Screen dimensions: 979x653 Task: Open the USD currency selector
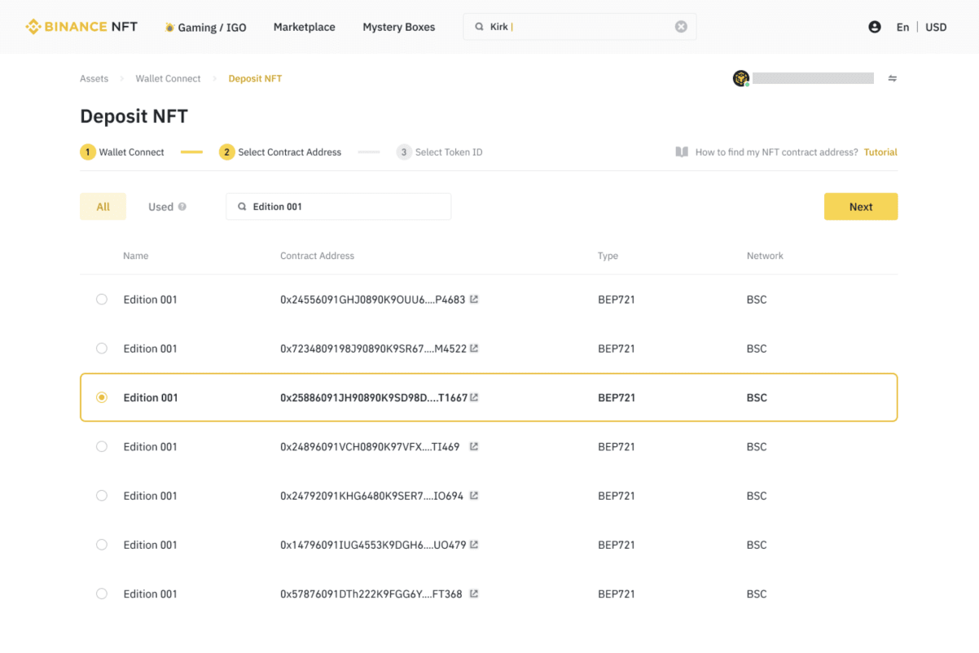[x=936, y=27]
